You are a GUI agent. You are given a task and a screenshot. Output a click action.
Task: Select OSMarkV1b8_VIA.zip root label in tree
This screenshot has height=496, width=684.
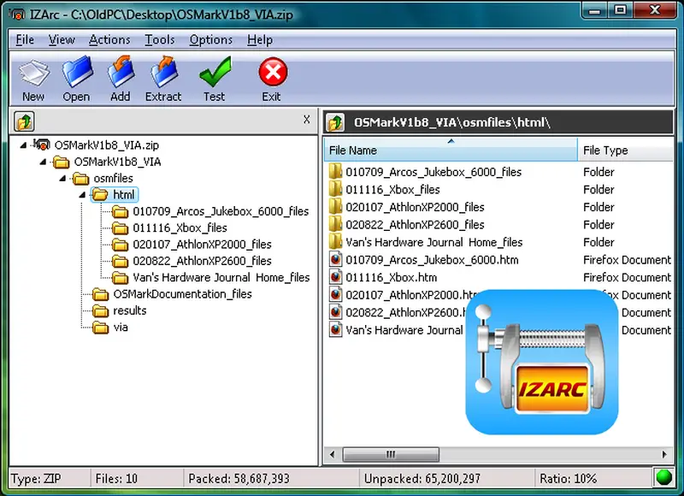pos(106,145)
